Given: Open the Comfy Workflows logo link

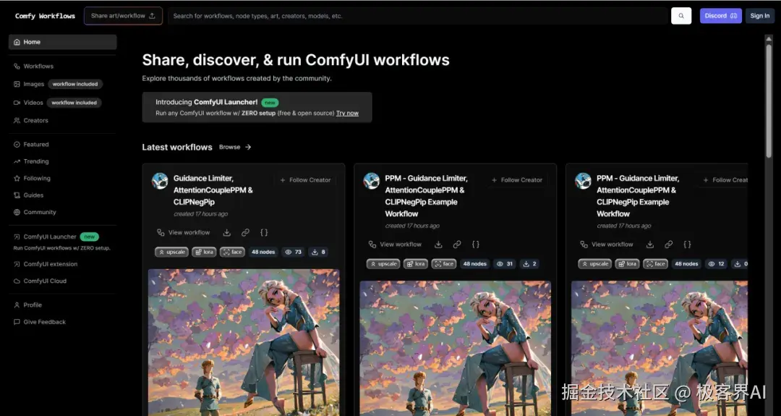Looking at the screenshot, I should tap(45, 16).
